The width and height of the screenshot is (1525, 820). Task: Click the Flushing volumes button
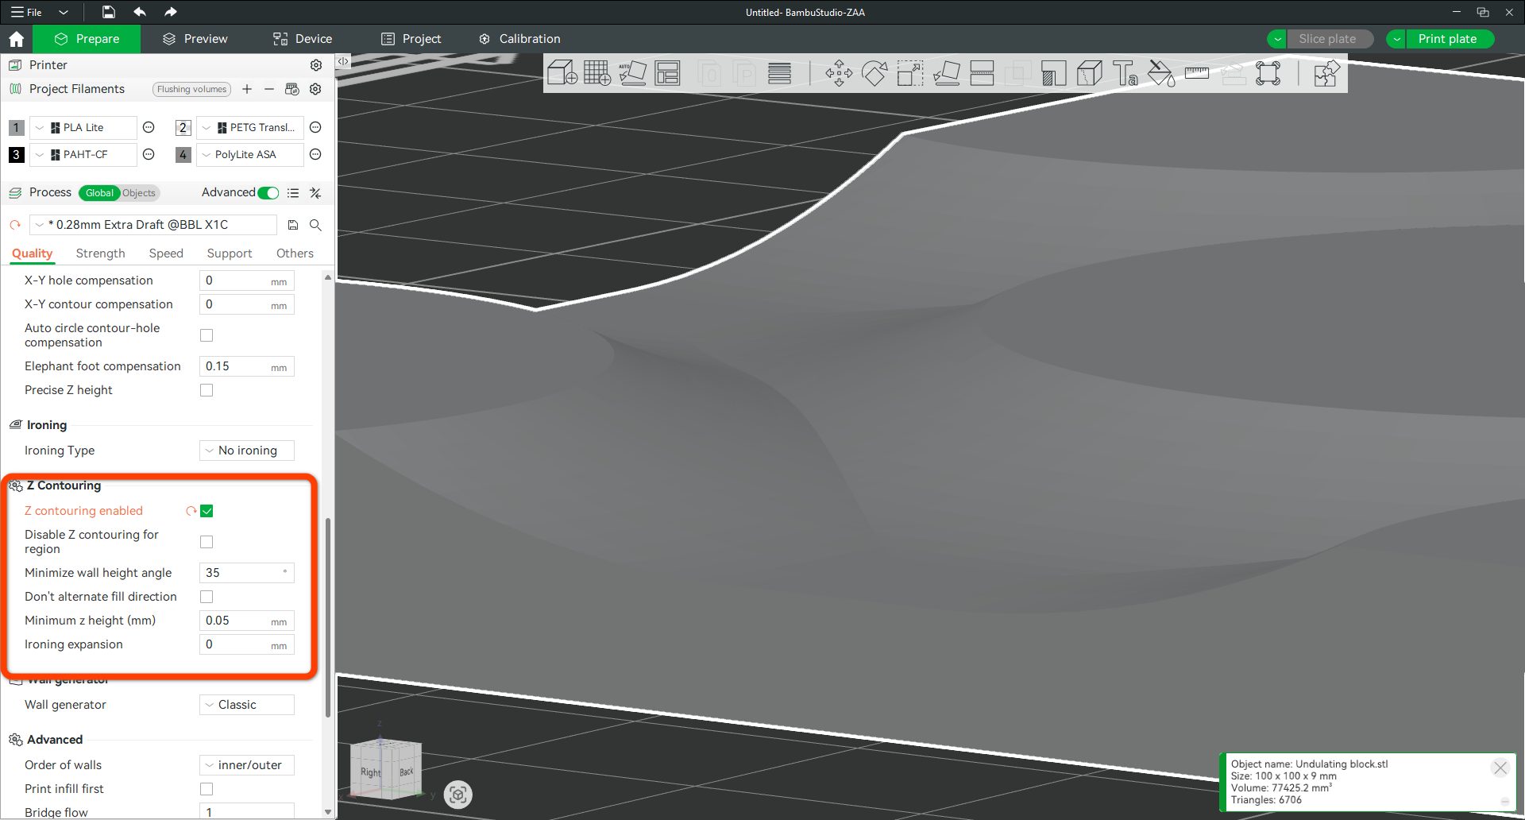coord(191,89)
